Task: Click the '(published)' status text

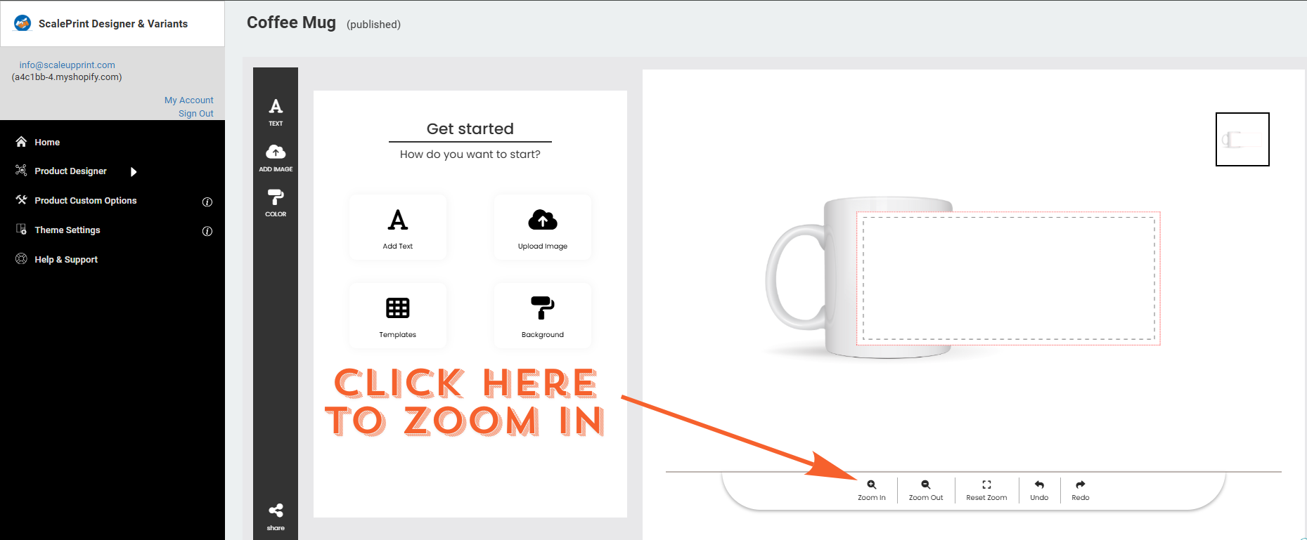Action: (x=373, y=25)
